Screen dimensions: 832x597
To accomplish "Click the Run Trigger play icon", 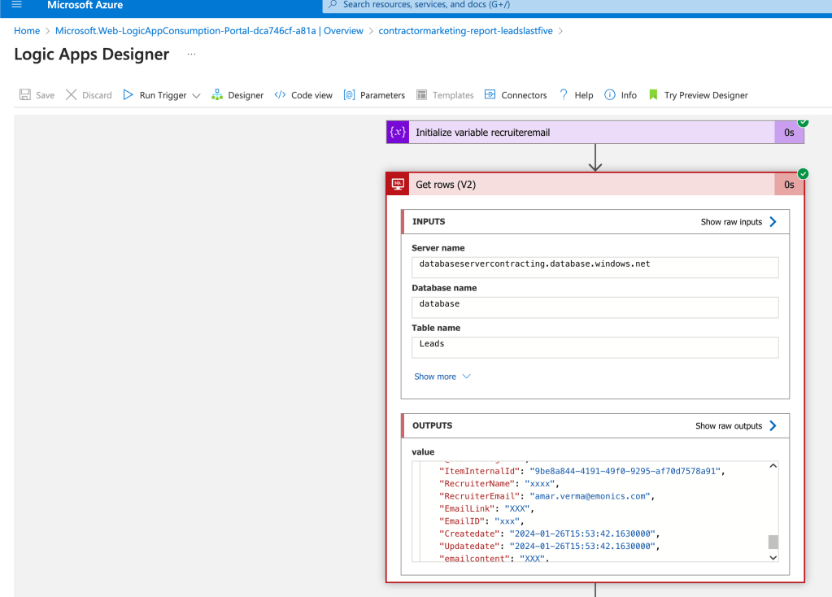I will point(128,95).
